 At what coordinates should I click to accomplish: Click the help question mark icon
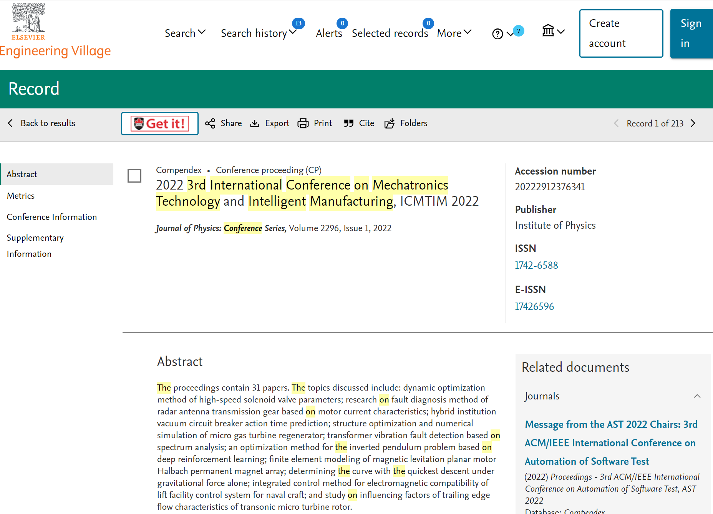tap(497, 34)
